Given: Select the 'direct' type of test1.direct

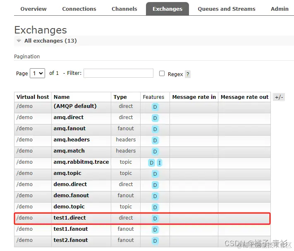Looking at the screenshot, I should [x=126, y=218].
